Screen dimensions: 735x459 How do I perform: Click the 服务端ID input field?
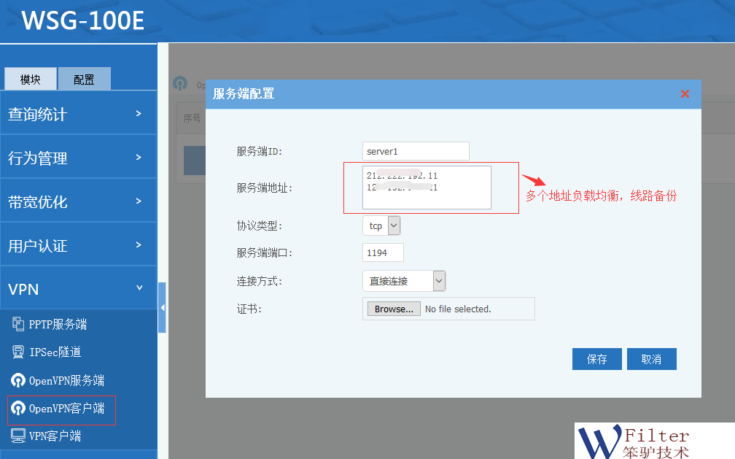(416, 151)
